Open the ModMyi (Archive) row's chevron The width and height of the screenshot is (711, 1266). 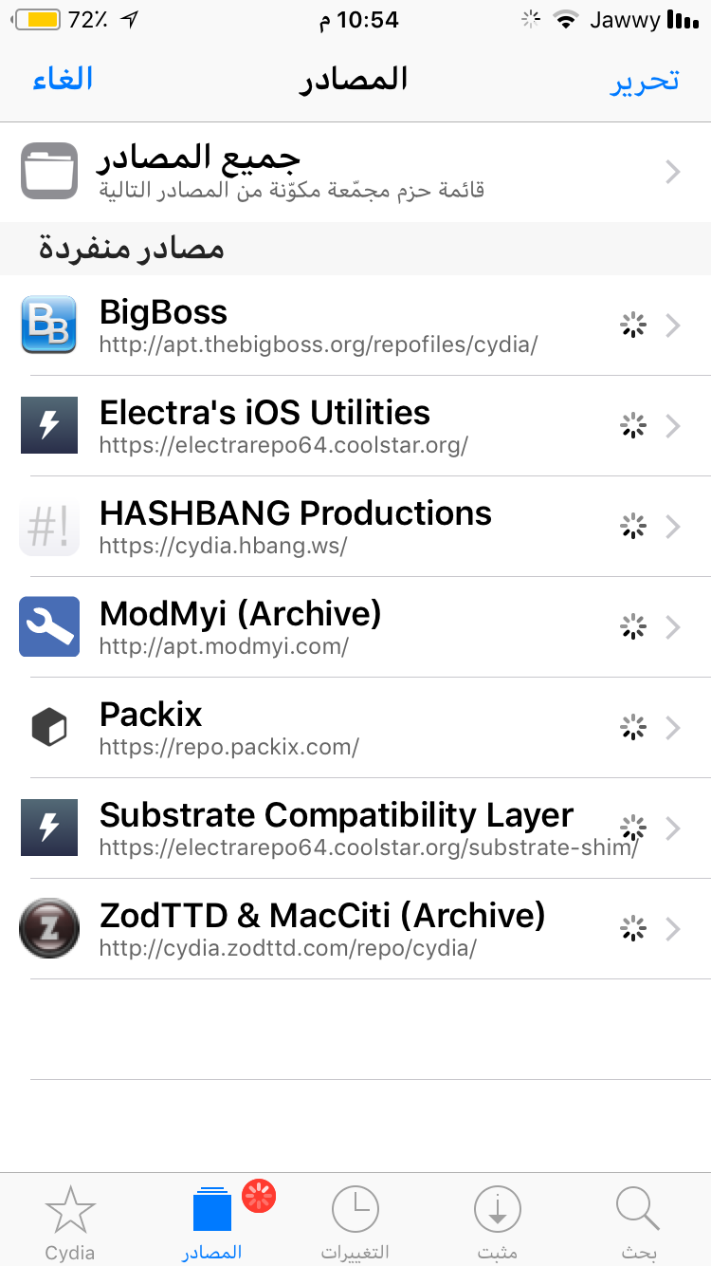(x=673, y=627)
